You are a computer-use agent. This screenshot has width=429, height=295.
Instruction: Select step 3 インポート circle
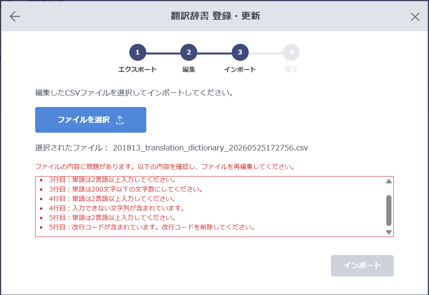click(x=240, y=52)
